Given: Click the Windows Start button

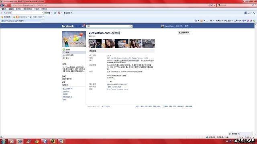Looking at the screenshot, I should pyautogui.click(x=4, y=141).
